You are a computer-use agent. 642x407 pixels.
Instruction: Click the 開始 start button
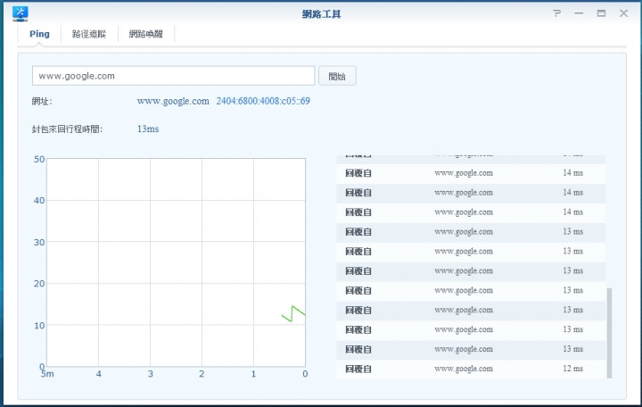pyautogui.click(x=337, y=76)
